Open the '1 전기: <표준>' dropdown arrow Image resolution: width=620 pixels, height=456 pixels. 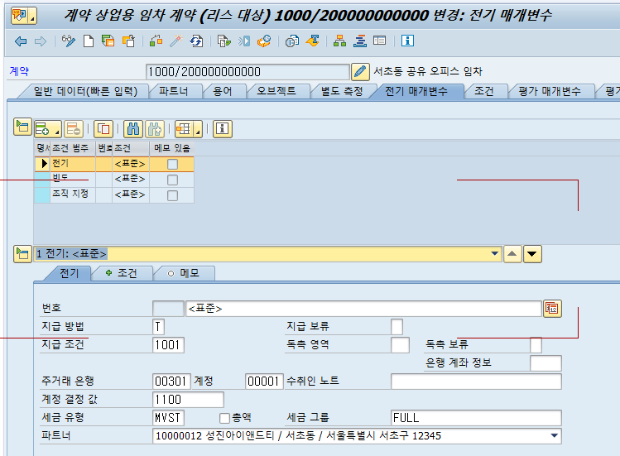point(495,253)
